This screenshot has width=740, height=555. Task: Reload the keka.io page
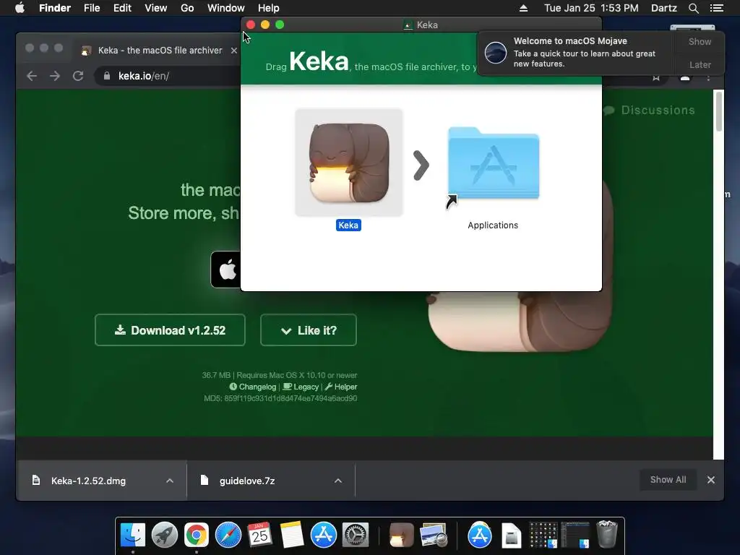[x=78, y=76]
